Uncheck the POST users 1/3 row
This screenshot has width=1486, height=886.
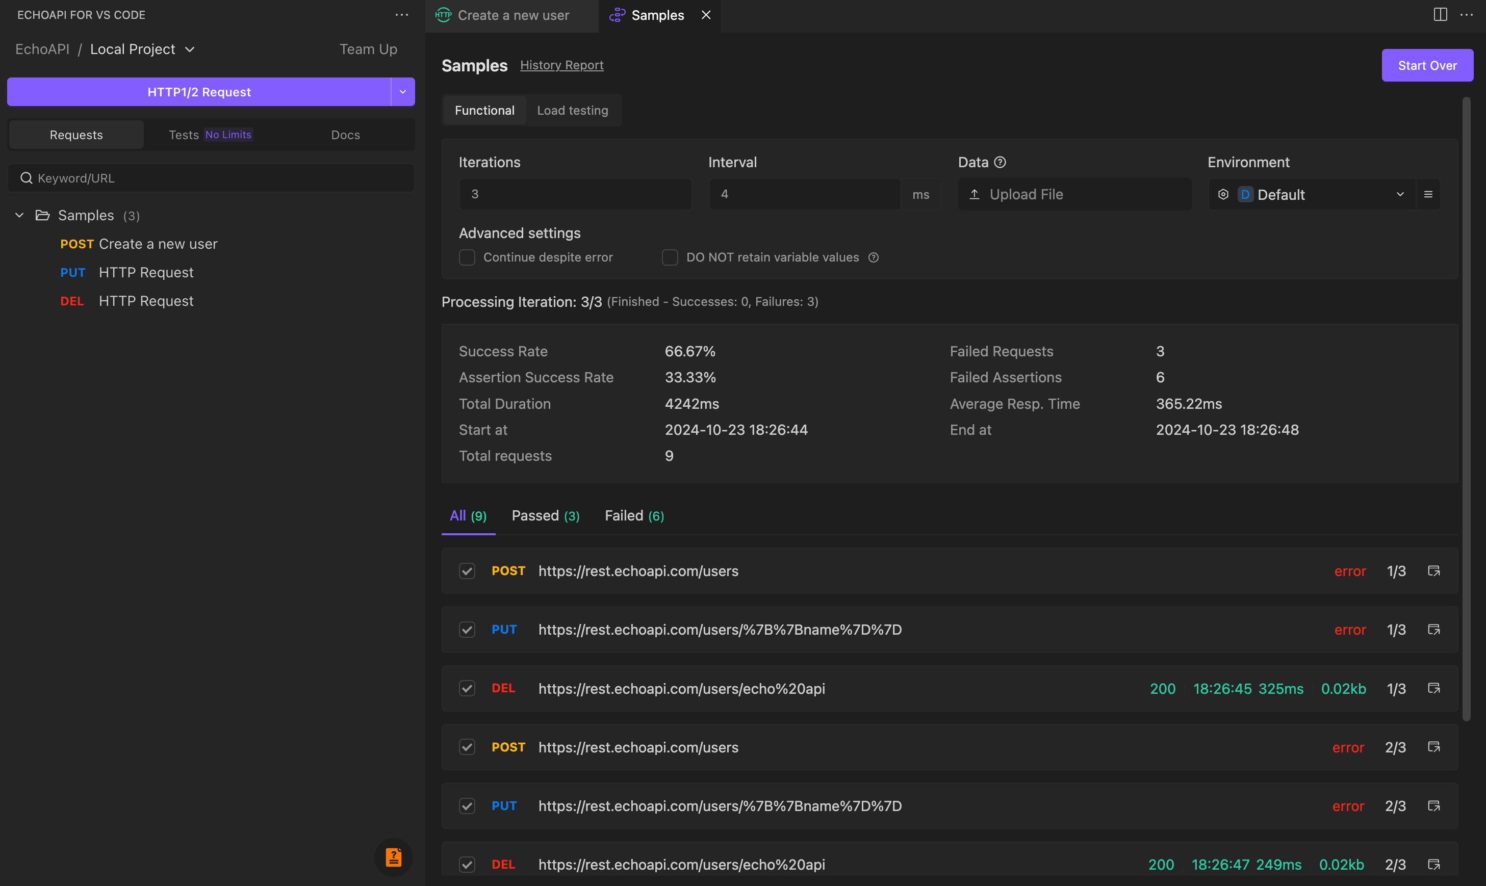[x=467, y=571]
